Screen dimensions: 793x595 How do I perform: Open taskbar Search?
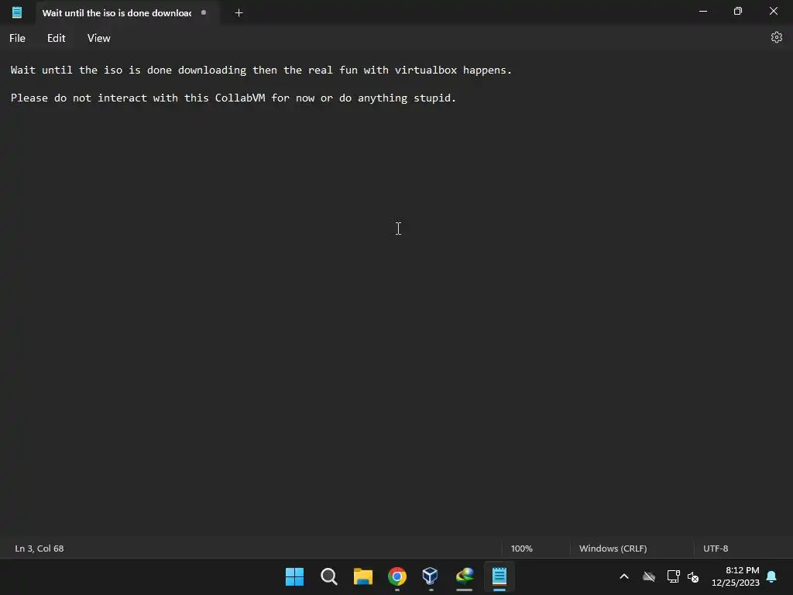[x=328, y=576]
